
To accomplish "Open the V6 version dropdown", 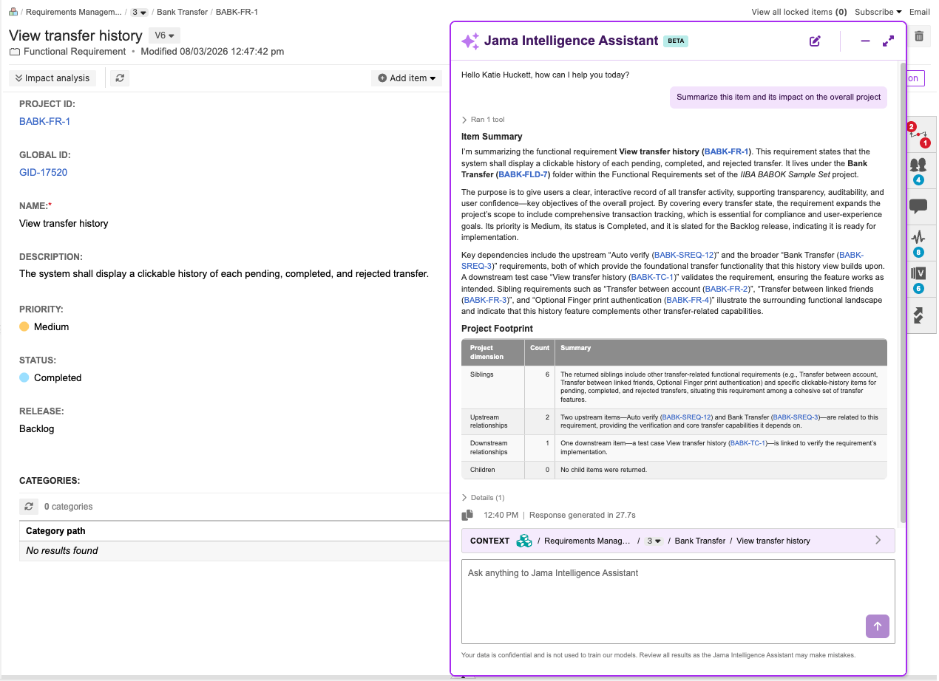I will (164, 35).
